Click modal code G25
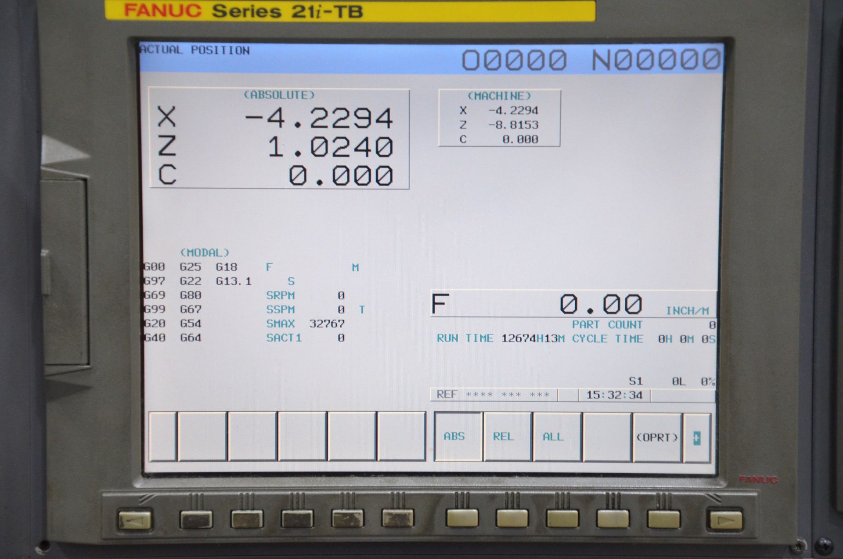 pyautogui.click(x=191, y=267)
